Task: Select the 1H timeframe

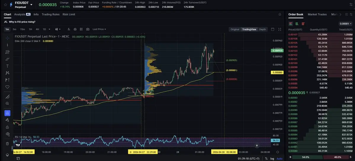Action: pyautogui.click(x=30, y=29)
